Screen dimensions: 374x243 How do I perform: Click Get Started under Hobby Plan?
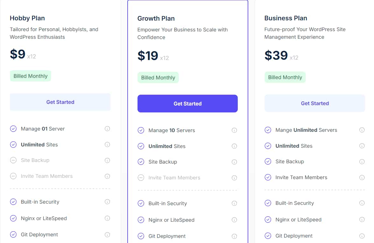[60, 102]
